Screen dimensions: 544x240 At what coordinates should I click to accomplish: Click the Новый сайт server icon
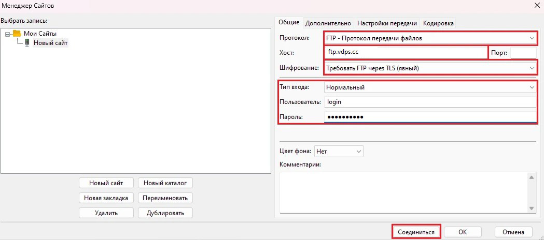tap(27, 43)
